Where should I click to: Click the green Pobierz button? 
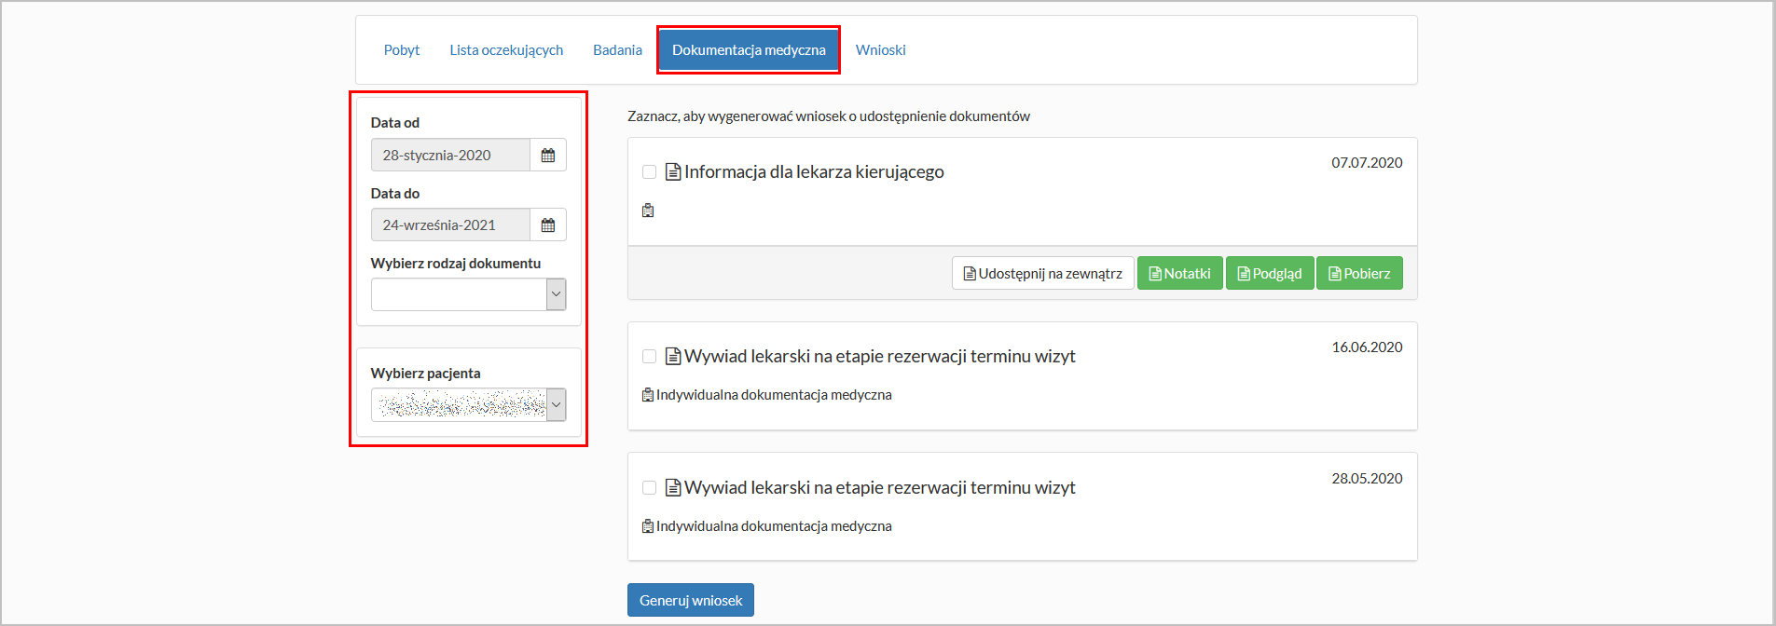[1359, 274]
